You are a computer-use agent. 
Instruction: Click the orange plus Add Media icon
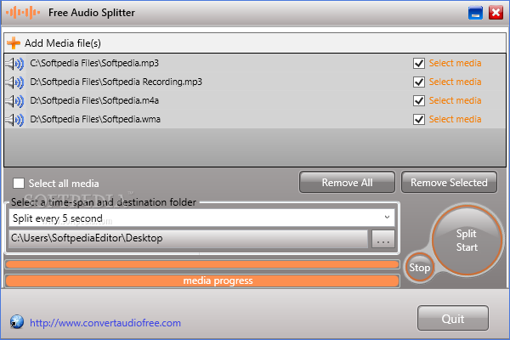click(x=14, y=43)
